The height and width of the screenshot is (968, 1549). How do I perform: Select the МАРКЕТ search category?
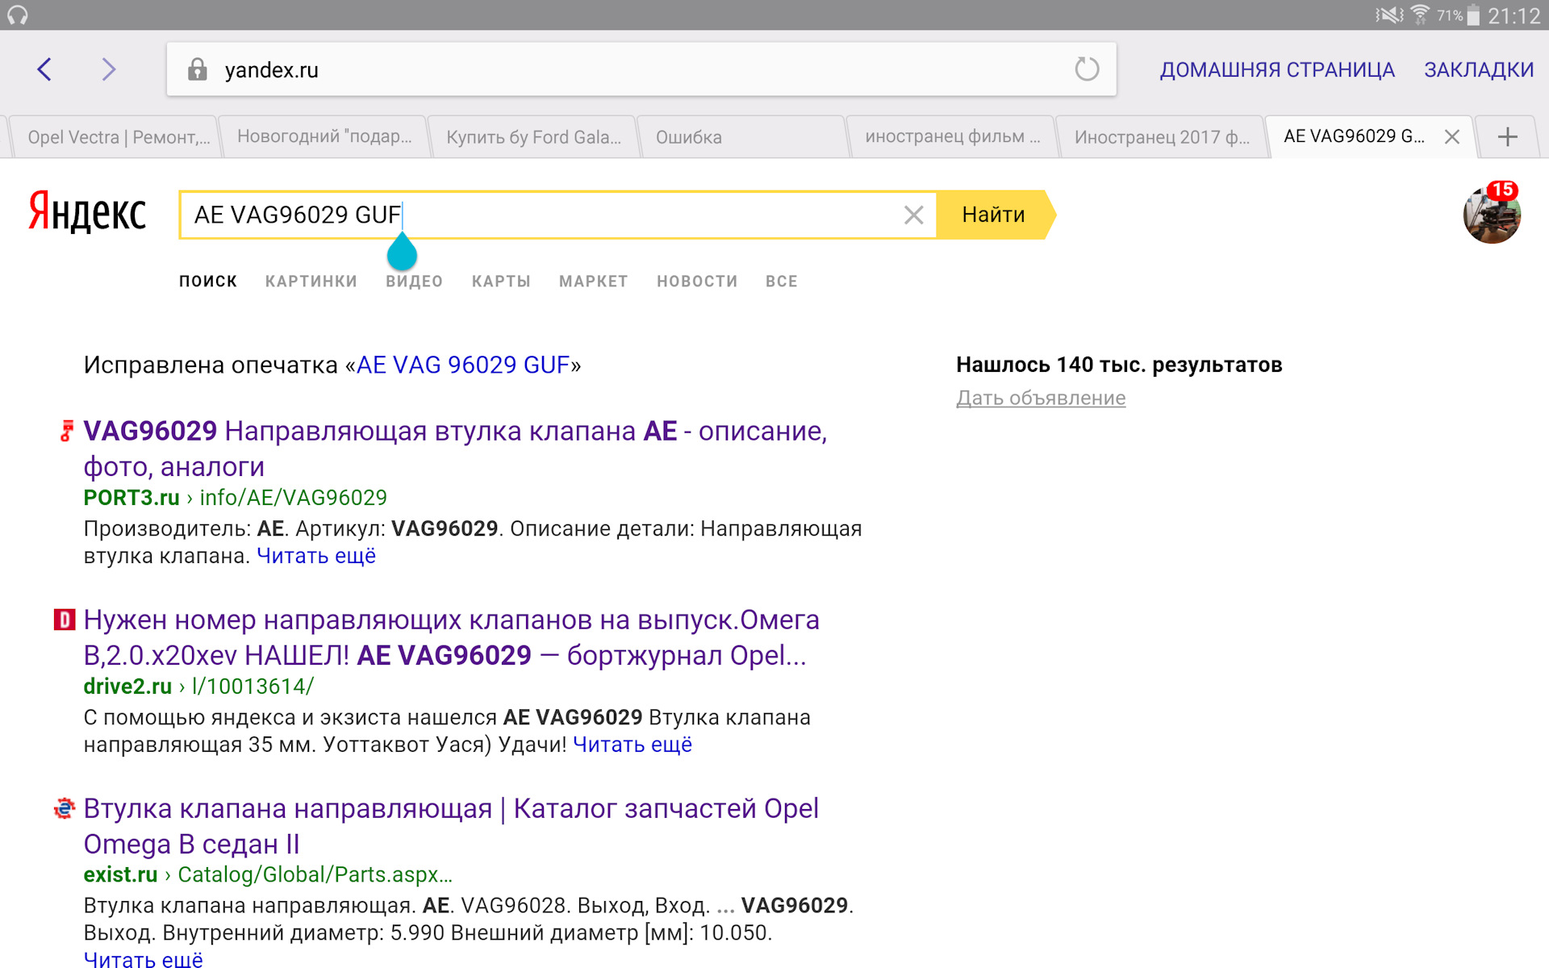pyautogui.click(x=594, y=282)
